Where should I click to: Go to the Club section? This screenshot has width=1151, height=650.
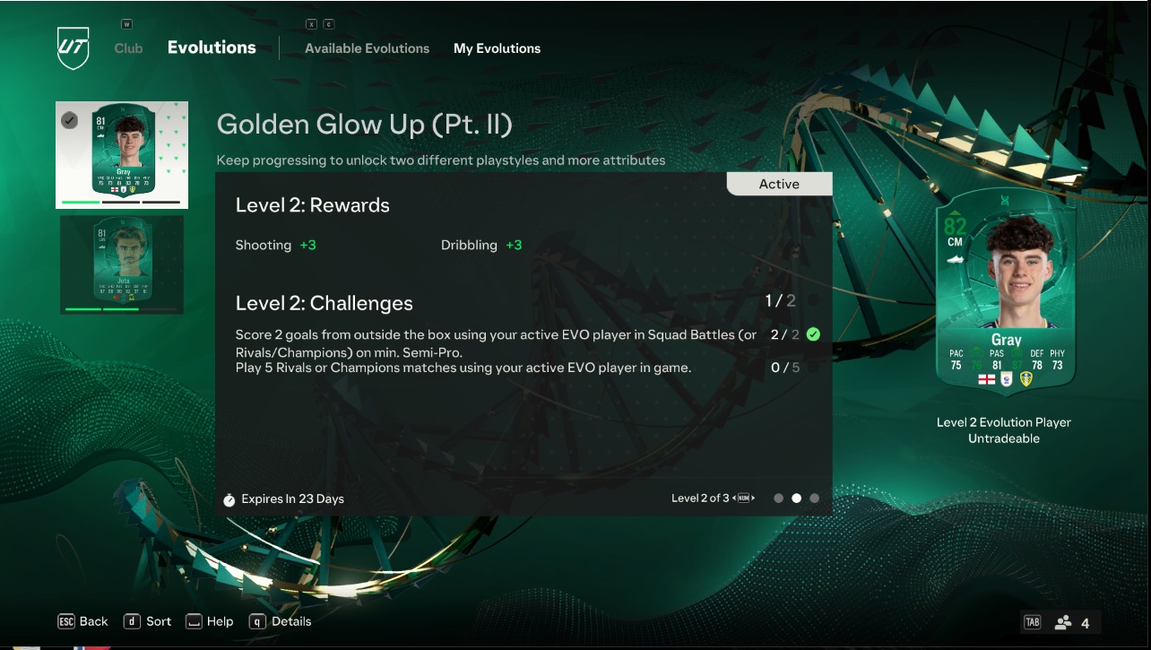click(x=128, y=48)
